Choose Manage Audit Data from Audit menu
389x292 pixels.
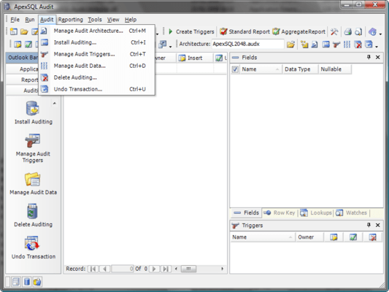(97, 66)
